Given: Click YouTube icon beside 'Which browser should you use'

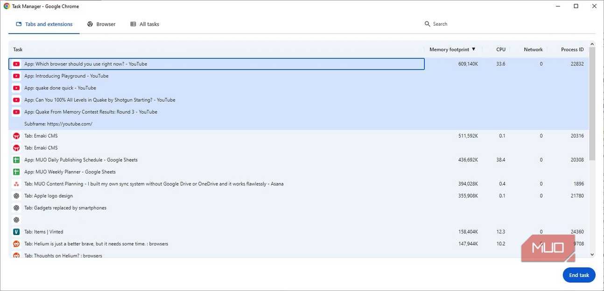Looking at the screenshot, I should click(x=16, y=64).
